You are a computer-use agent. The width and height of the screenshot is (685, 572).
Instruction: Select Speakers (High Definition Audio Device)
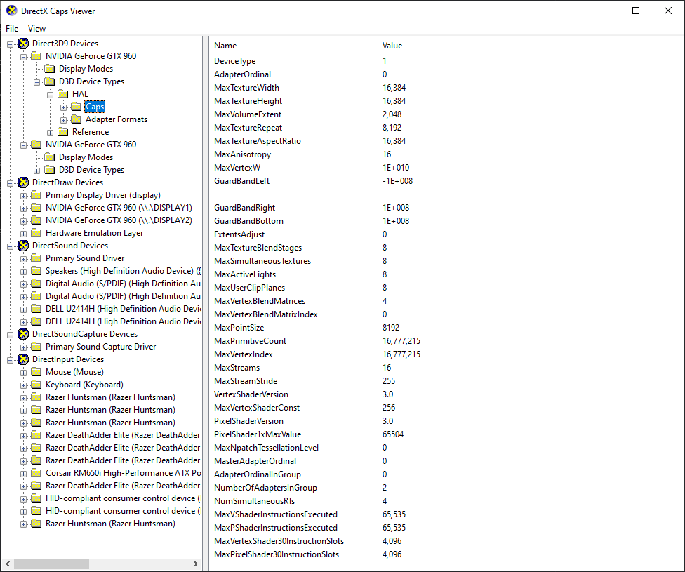(x=124, y=271)
